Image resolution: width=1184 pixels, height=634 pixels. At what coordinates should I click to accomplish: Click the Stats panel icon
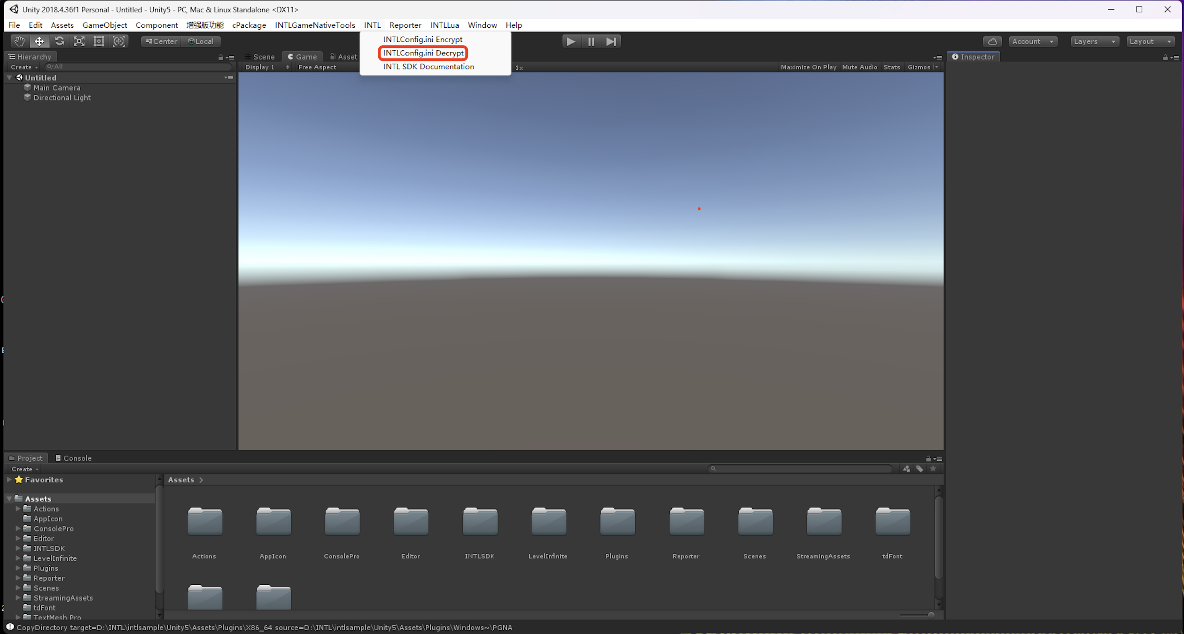[x=893, y=67]
